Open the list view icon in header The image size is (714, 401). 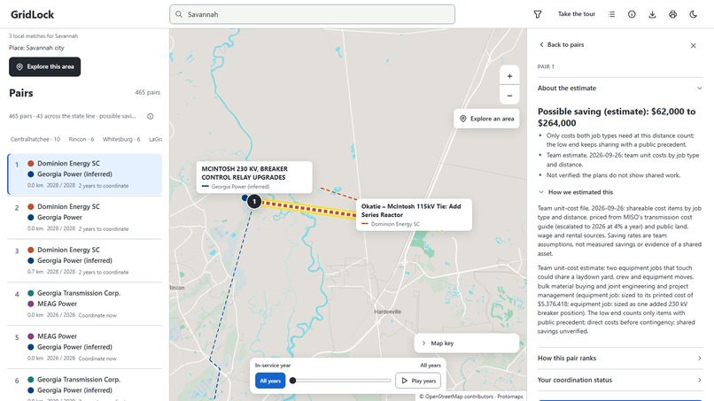611,14
